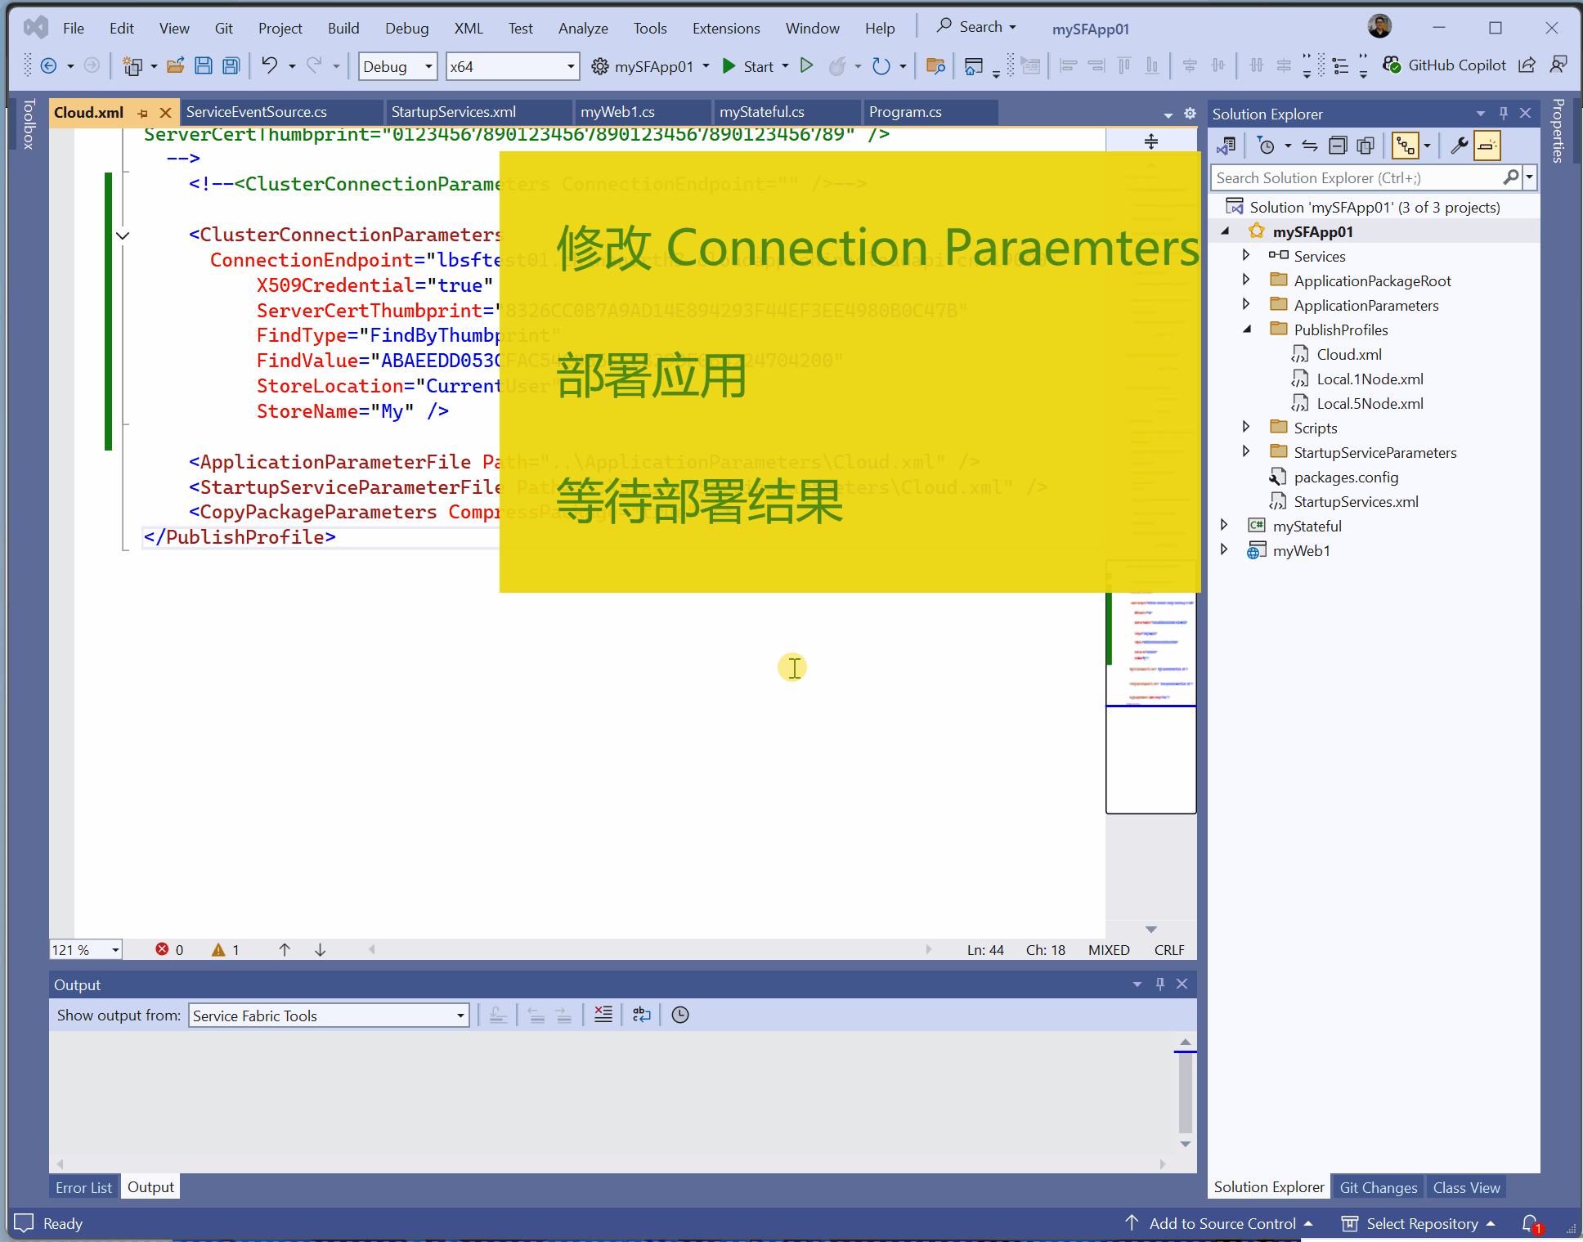Click Add to Source Control button
1583x1242 pixels.
(x=1222, y=1223)
